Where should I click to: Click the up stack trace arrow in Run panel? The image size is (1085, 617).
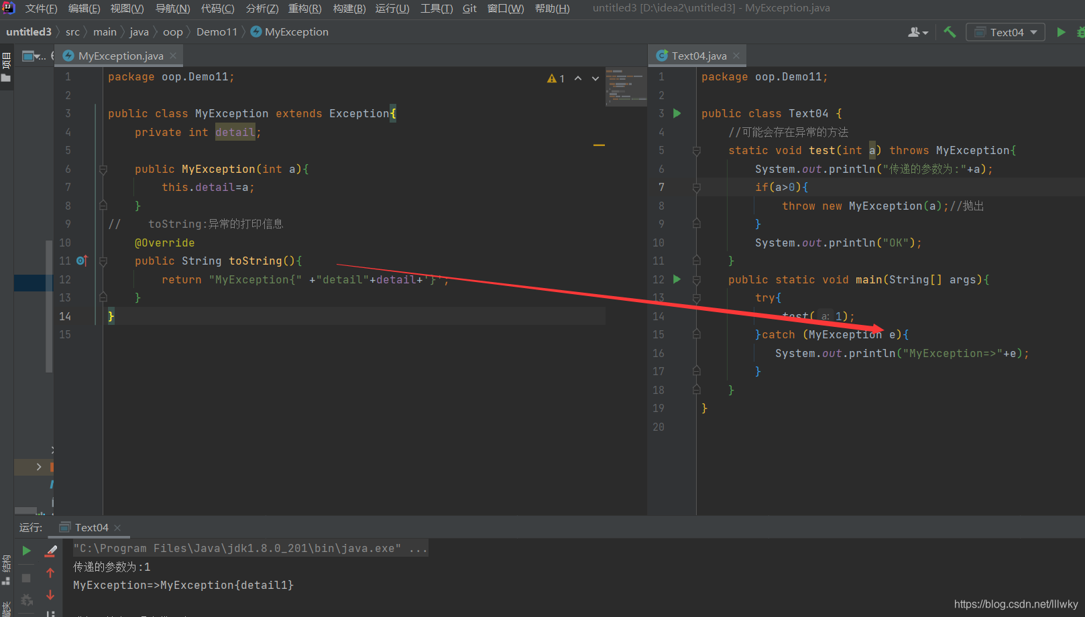50,573
